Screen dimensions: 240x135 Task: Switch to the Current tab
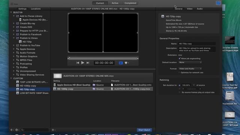[100, 3]
